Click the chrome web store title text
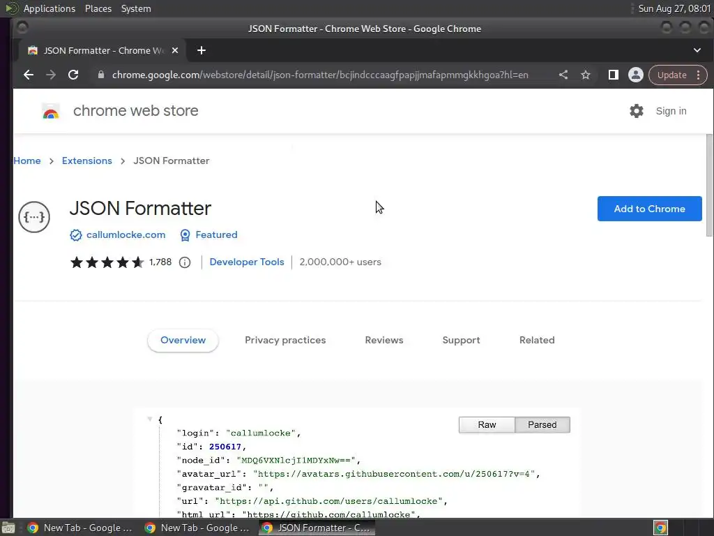 coord(136,111)
